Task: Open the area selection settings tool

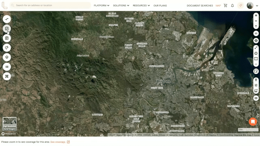Action: (256, 71)
